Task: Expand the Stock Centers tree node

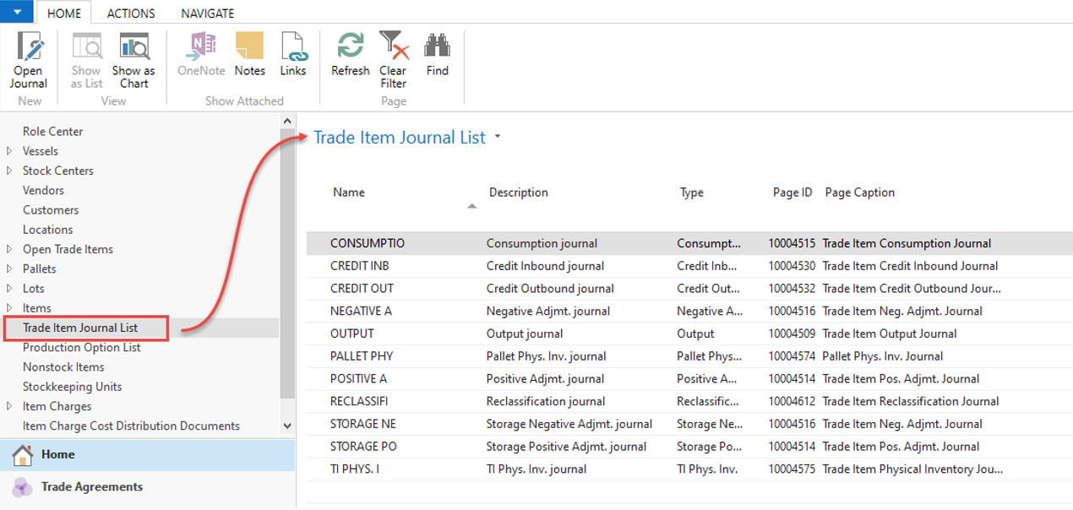Action: 9,171
